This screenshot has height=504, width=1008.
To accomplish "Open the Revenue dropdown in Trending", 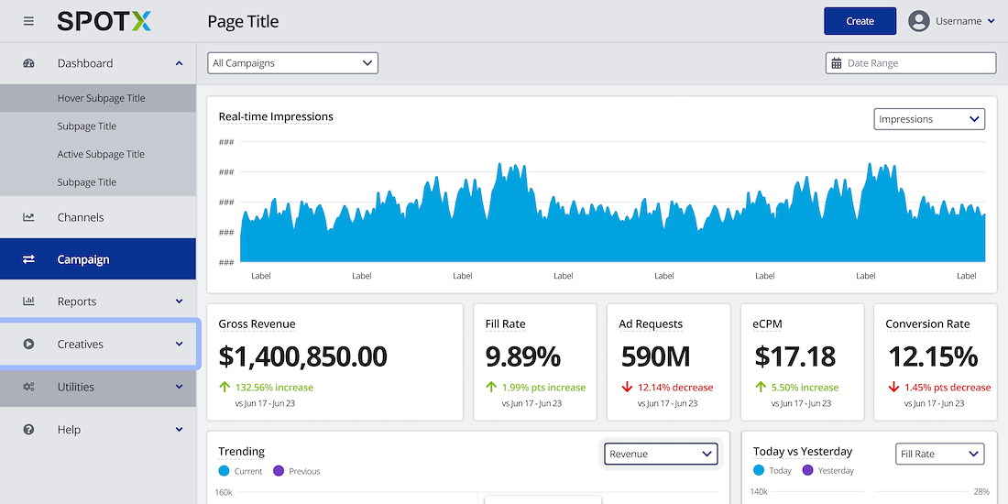I will [x=660, y=454].
